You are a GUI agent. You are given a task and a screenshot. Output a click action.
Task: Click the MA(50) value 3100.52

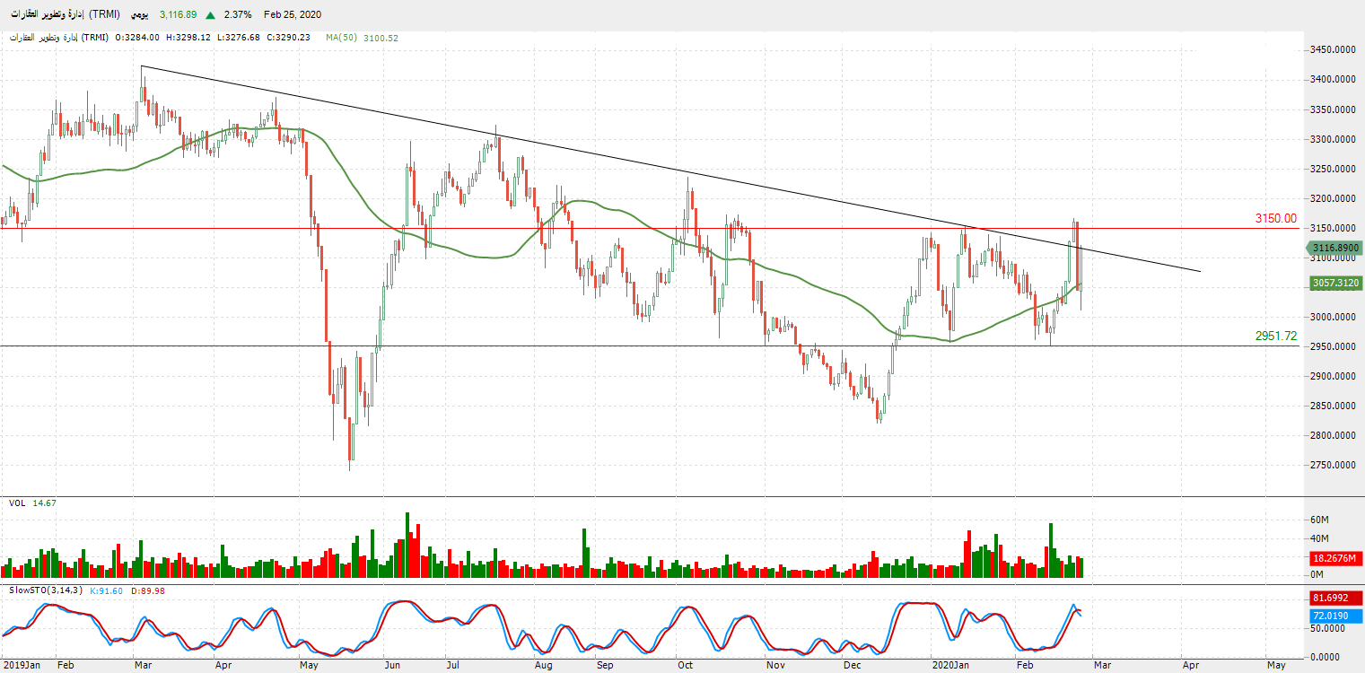pos(381,38)
